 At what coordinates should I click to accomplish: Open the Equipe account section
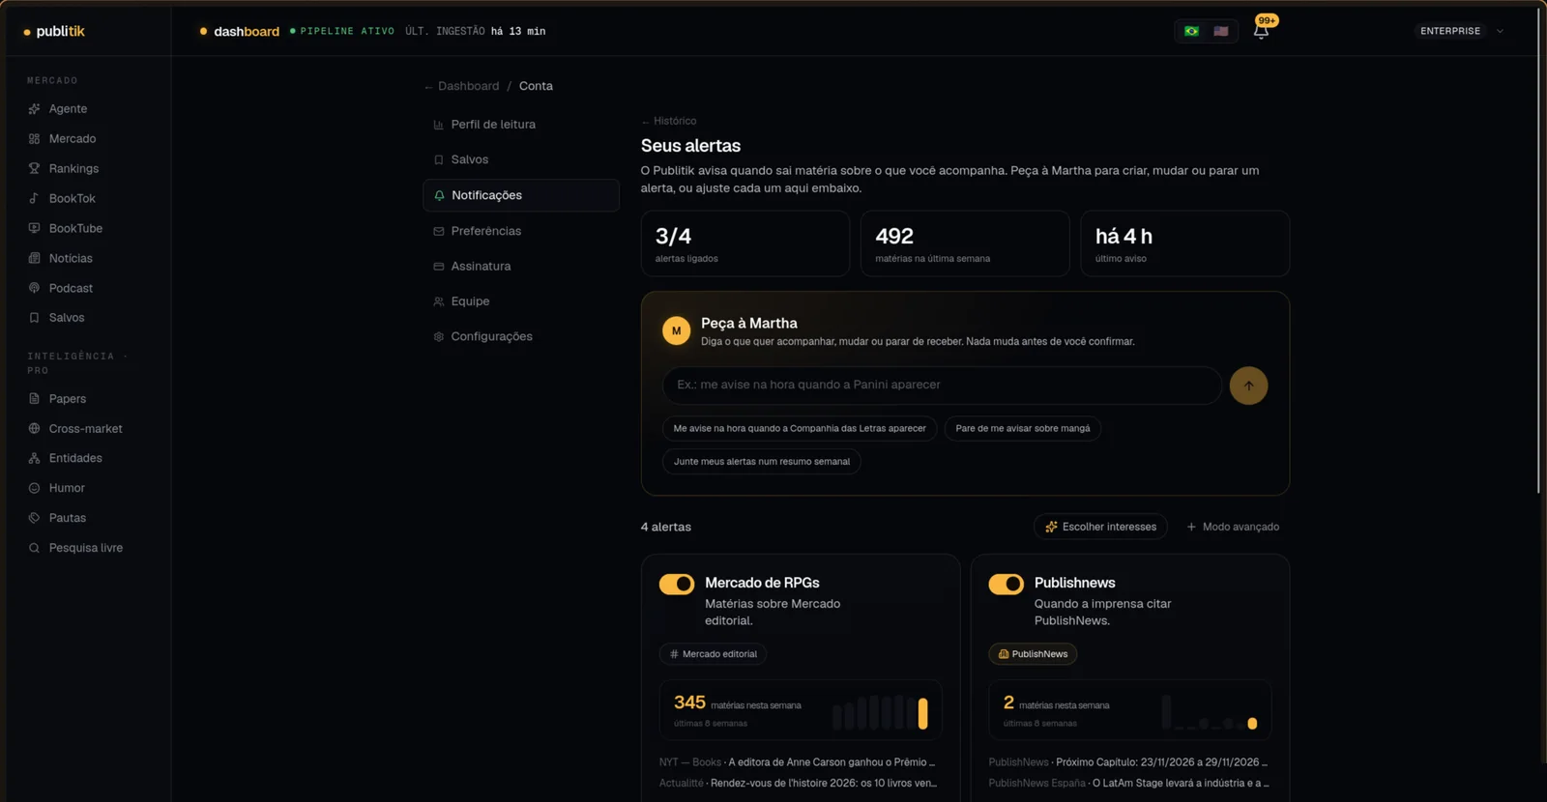coord(521,301)
